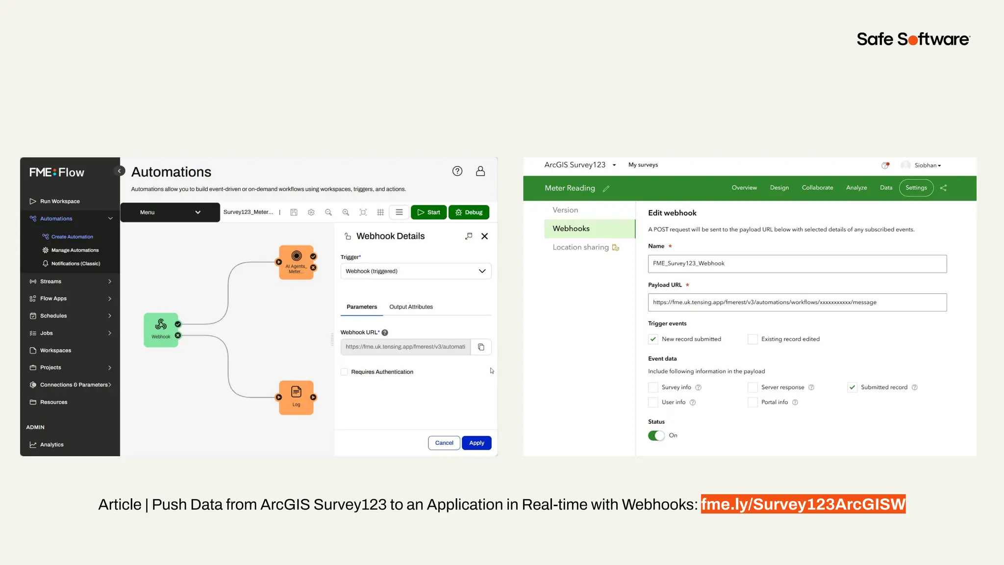Image resolution: width=1004 pixels, height=565 pixels.
Task: Close the Webhook Details panel
Action: 485,236
